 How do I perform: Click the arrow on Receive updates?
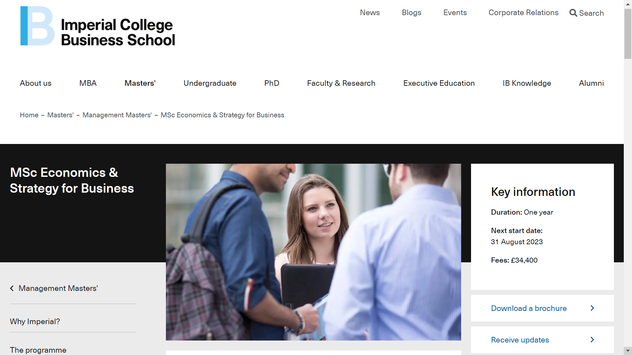point(592,340)
